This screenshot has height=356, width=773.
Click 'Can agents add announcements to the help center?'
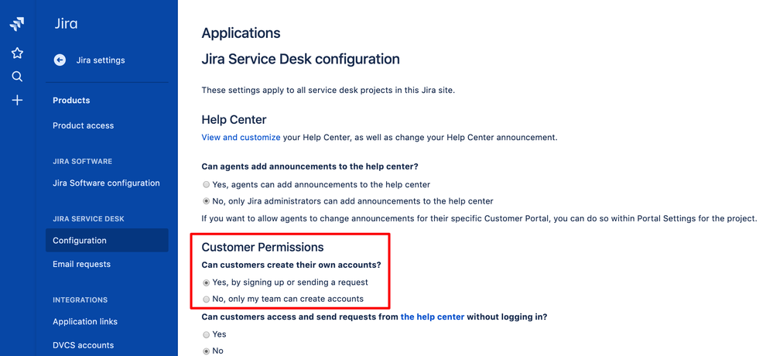(310, 166)
